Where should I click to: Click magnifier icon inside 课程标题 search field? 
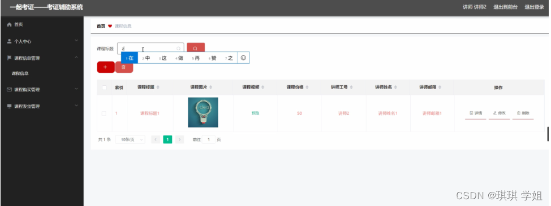point(179,49)
